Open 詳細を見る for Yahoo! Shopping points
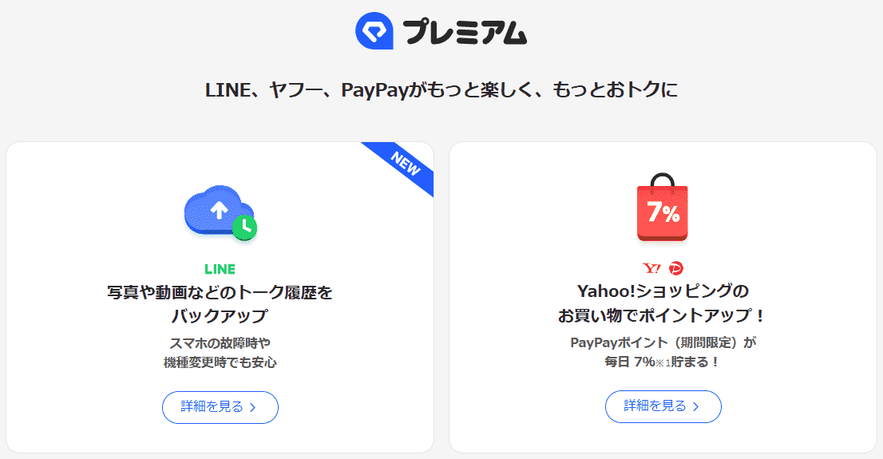Image resolution: width=883 pixels, height=459 pixels. tap(663, 407)
